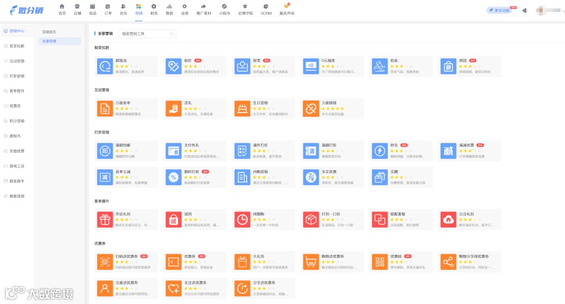Open the 首单立减 tool icon
This screenshot has height=304, width=565.
pos(105,177)
